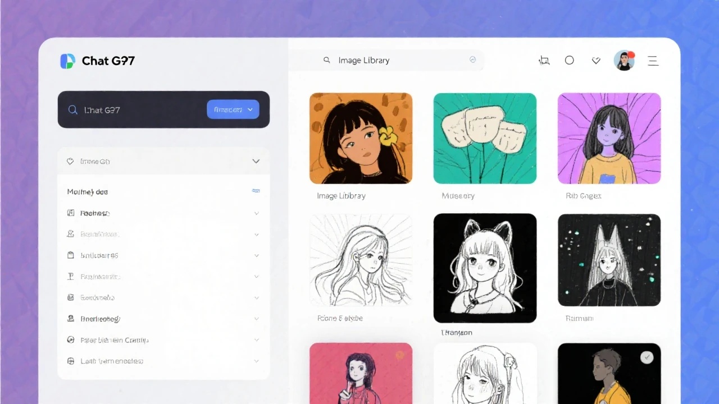Click the Chat G97 logo icon
The image size is (719, 404).
click(67, 61)
